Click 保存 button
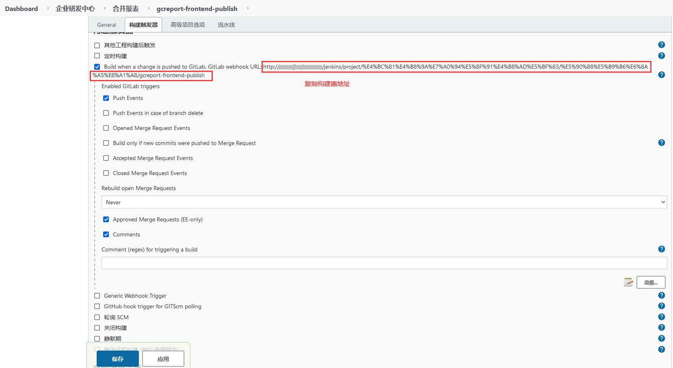Viewport: 673px width, 368px height. click(118, 359)
